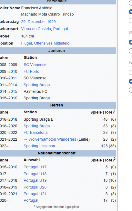Open the FC Porto youth club link
The height and width of the screenshot is (211, 132).
(x=31, y=71)
